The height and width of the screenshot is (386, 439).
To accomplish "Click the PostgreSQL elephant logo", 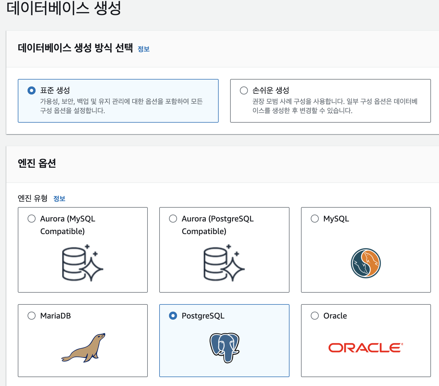I will coord(224,348).
